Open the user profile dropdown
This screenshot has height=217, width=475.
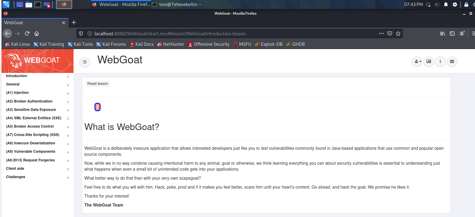417,62
